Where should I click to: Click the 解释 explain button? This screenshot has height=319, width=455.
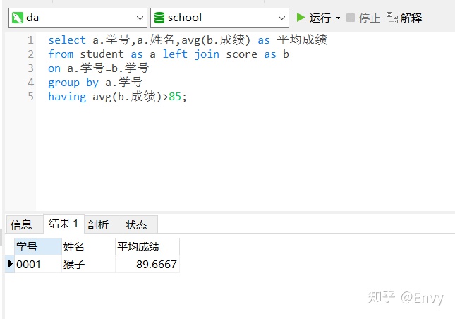coord(404,18)
